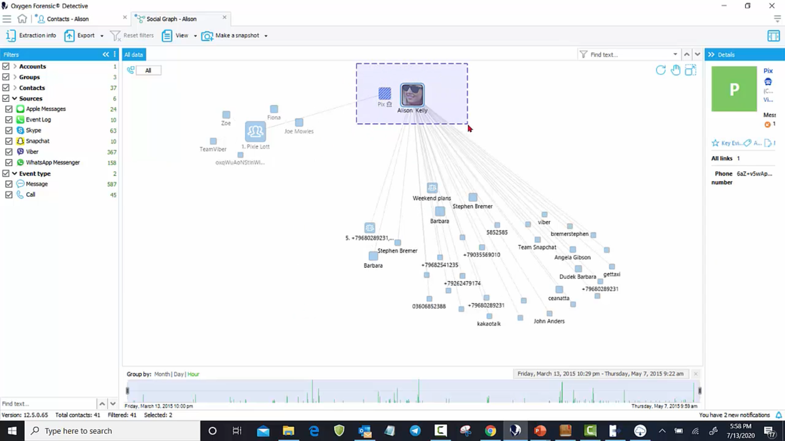Click in the graph Find text field
This screenshot has width=785, height=441.
(629, 55)
